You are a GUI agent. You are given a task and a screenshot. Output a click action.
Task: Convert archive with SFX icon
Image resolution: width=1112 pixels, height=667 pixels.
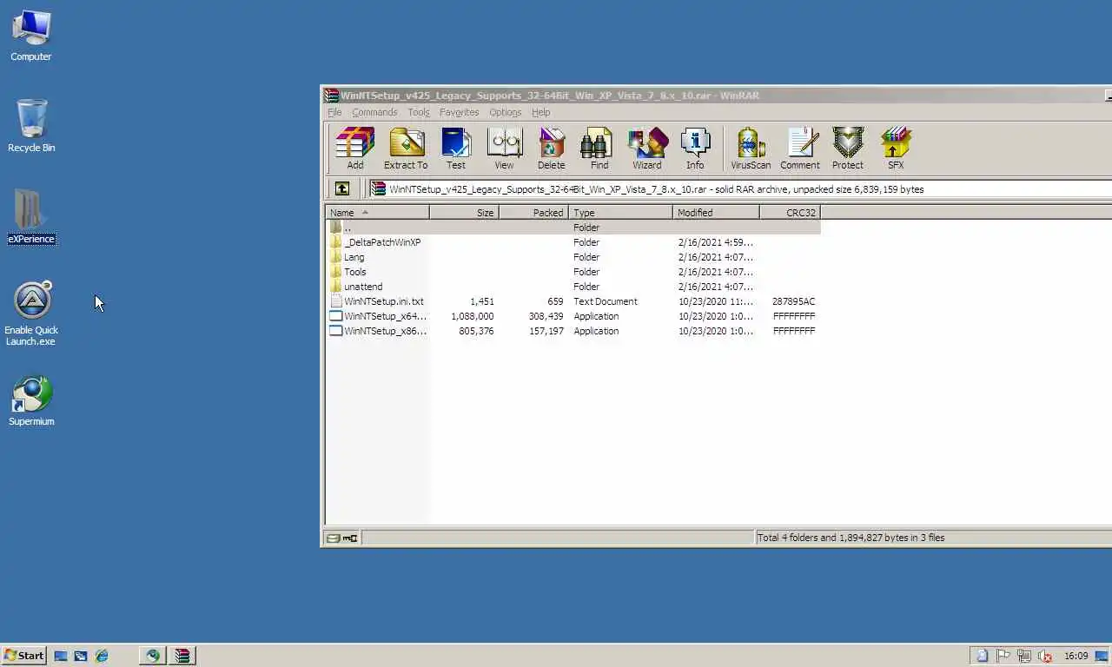(x=896, y=149)
